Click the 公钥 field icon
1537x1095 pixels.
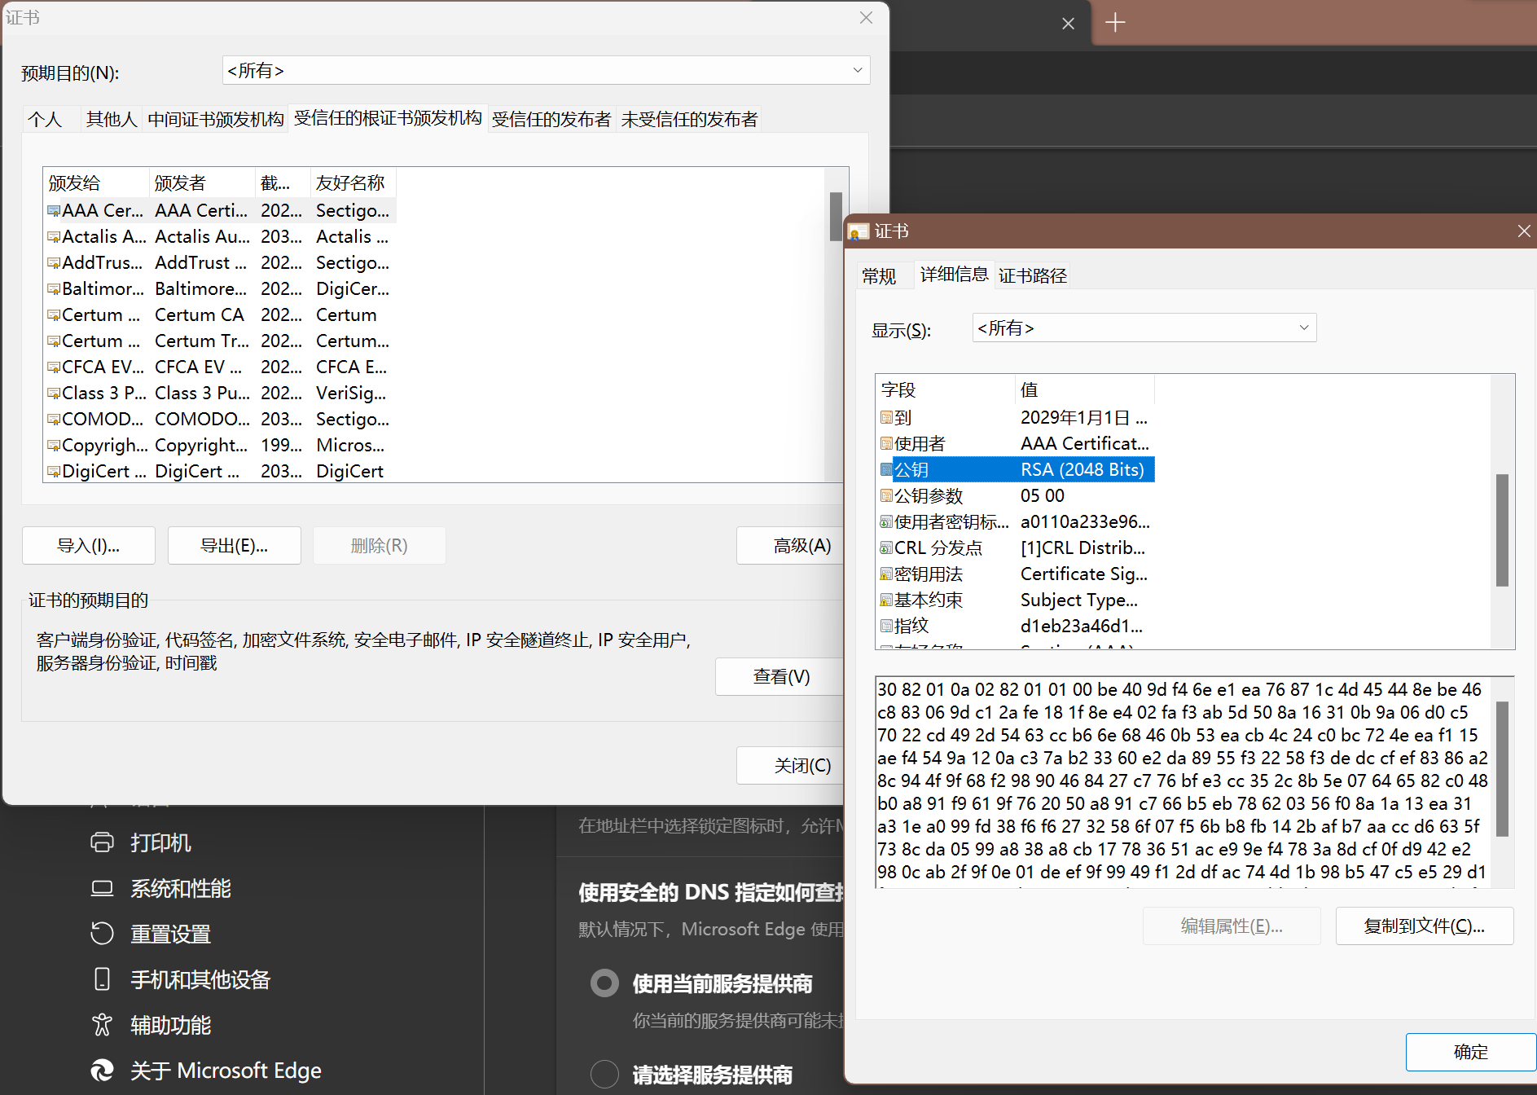[x=886, y=469]
